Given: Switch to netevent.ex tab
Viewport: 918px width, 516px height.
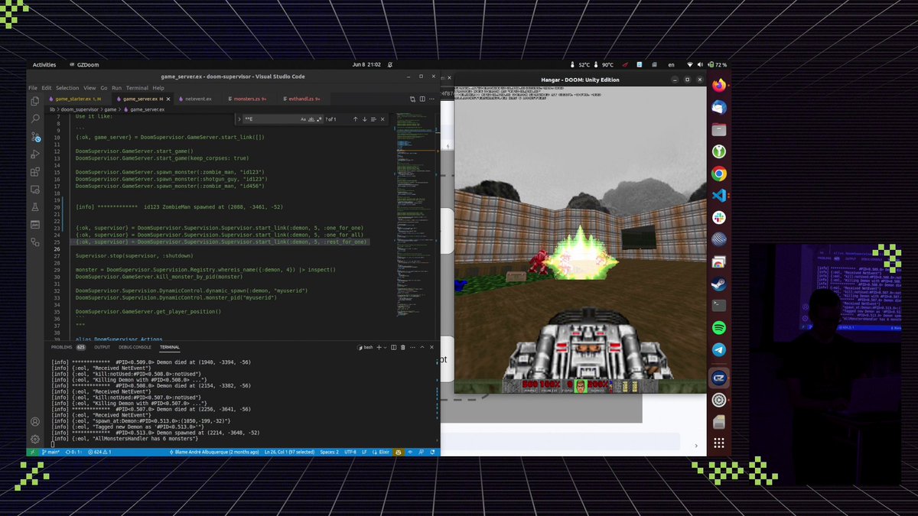Looking at the screenshot, I should pos(198,99).
